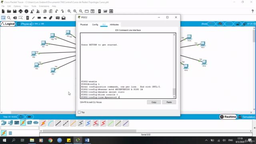Open the Attributes tab in PISO2 window
Screen dimensions: 256x144
coord(114,25)
